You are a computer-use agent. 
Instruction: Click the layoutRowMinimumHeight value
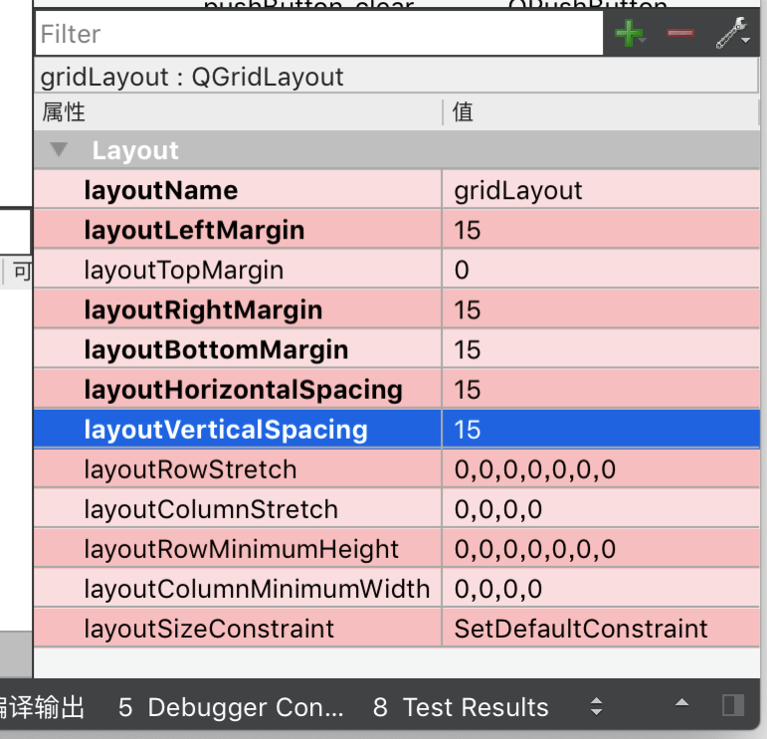(601, 549)
